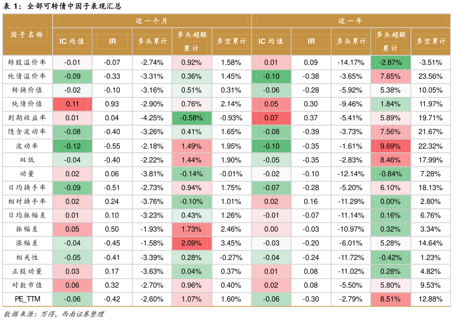Select the '相对换手率' row label
The height and width of the screenshot is (320, 453).
(27, 201)
